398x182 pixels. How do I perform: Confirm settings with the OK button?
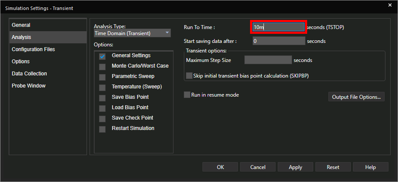pos(220,167)
